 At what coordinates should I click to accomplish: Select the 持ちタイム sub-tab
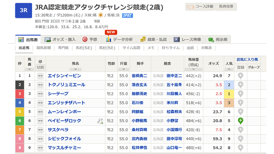point(171,48)
